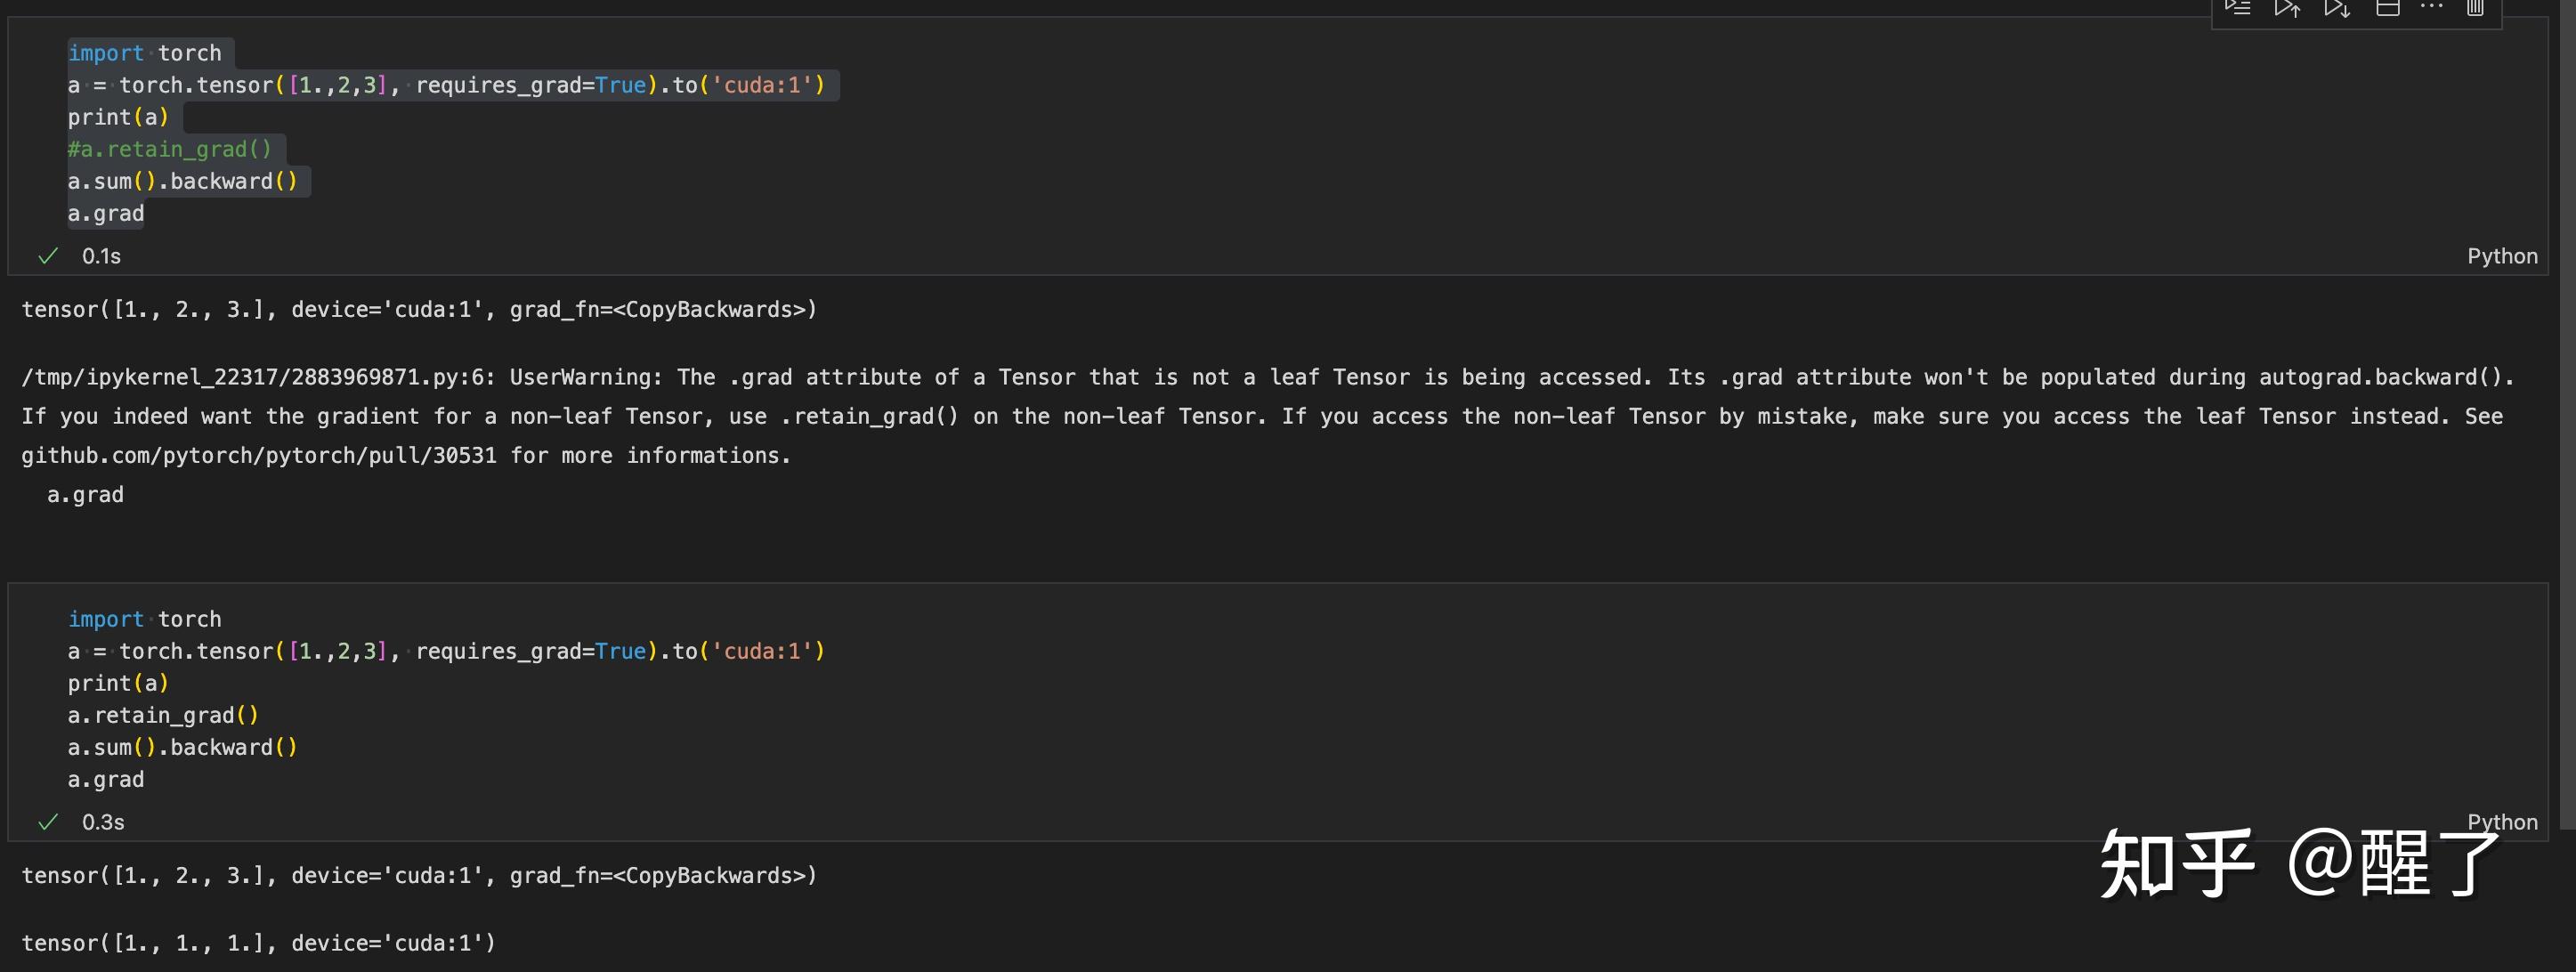Click the 0.3s execution time label
Viewport: 2576px width, 972px height.
[103, 822]
